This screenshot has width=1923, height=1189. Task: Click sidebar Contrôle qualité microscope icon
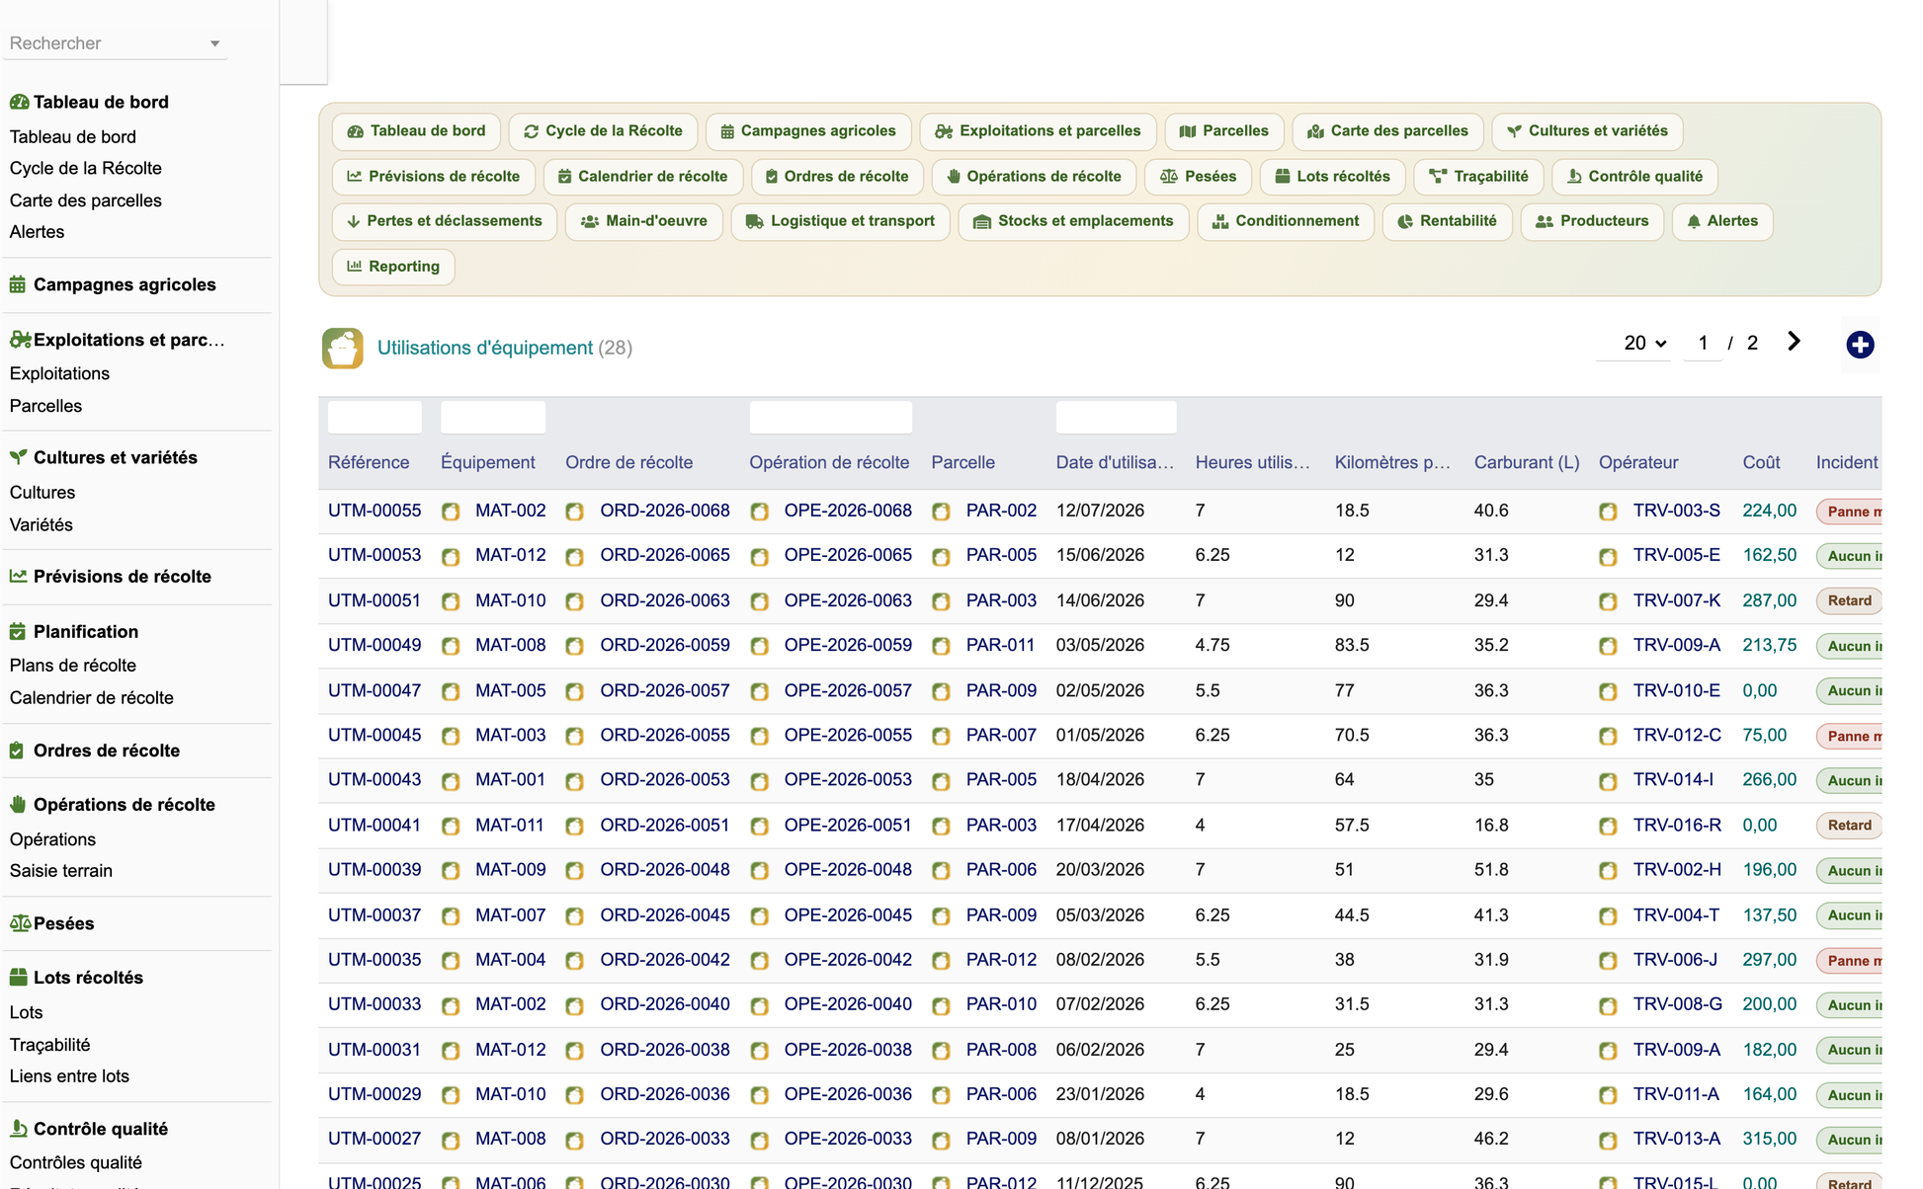click(x=18, y=1128)
